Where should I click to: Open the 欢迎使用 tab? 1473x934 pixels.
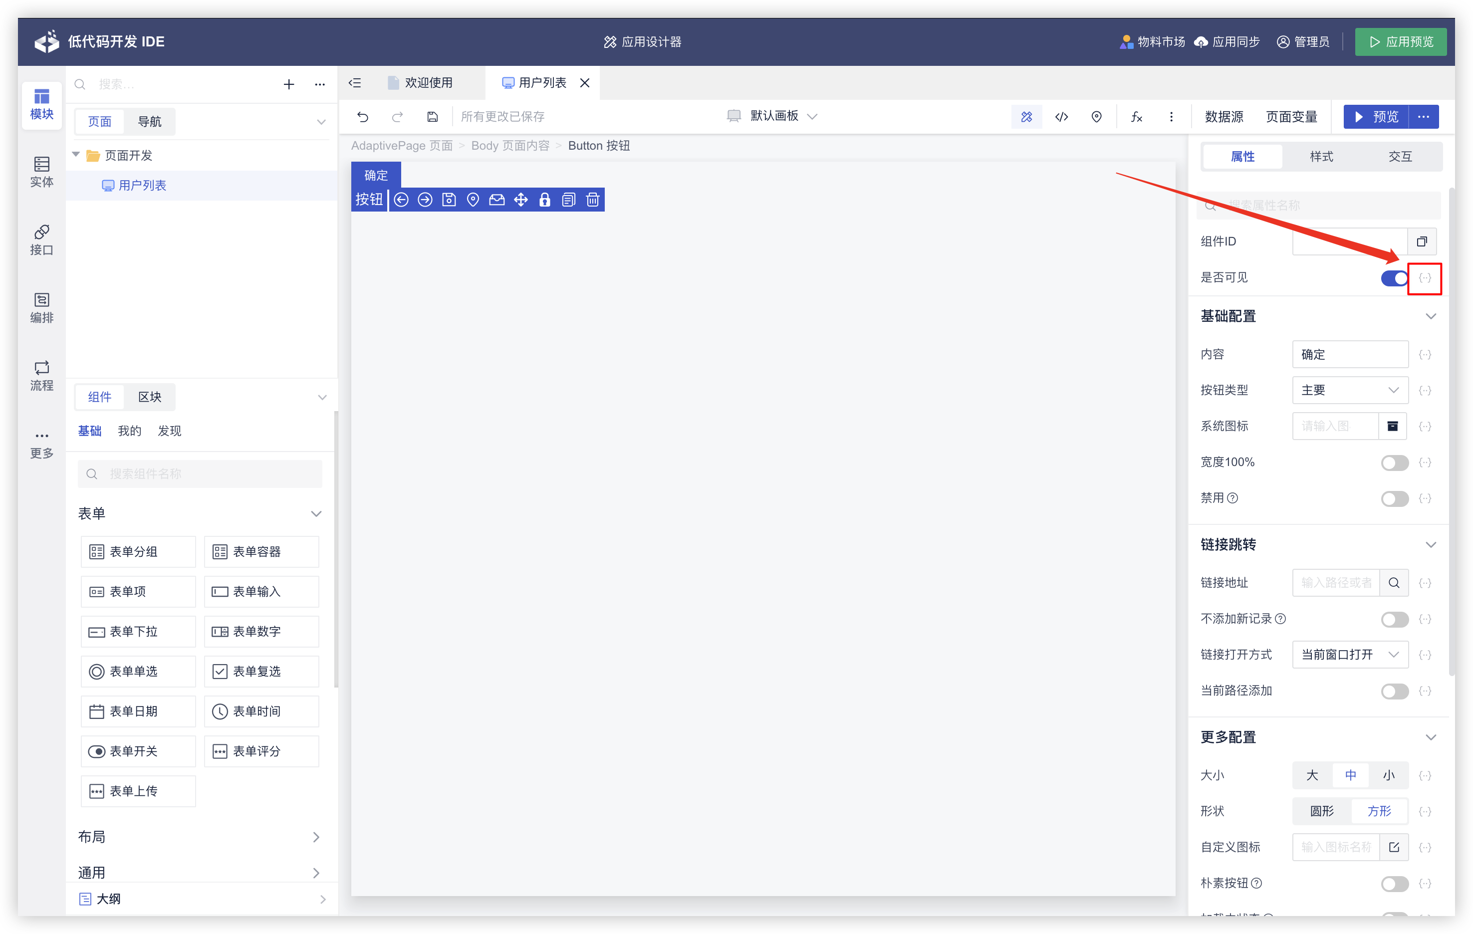(x=428, y=83)
